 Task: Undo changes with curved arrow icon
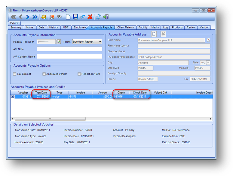(x=83, y=17)
